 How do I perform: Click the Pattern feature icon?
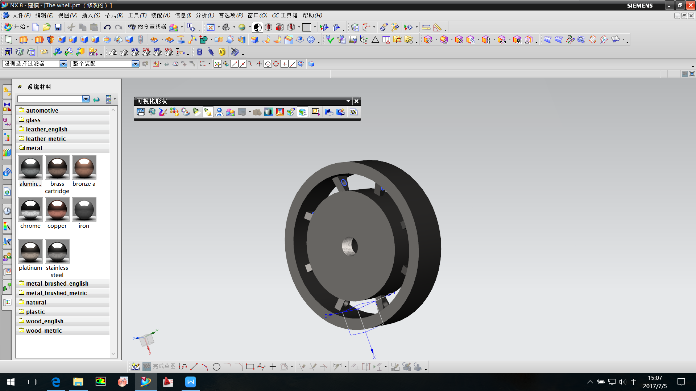point(154,39)
